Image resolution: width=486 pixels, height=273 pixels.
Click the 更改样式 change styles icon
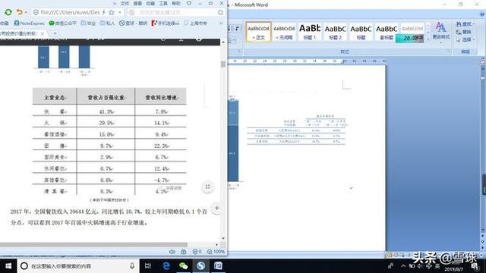pos(441,30)
